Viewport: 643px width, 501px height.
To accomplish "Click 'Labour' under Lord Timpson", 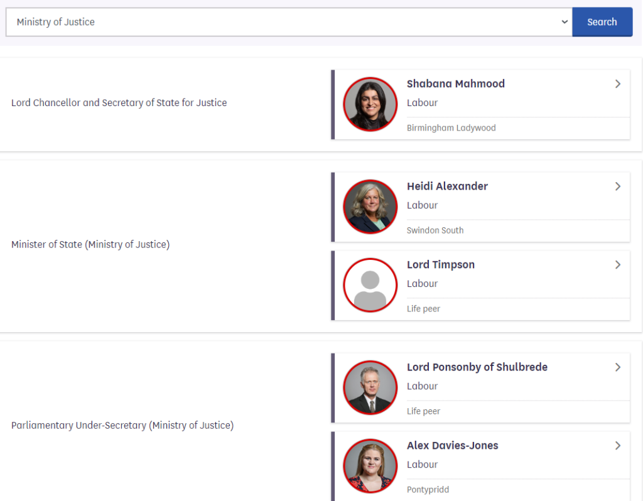I will [422, 284].
